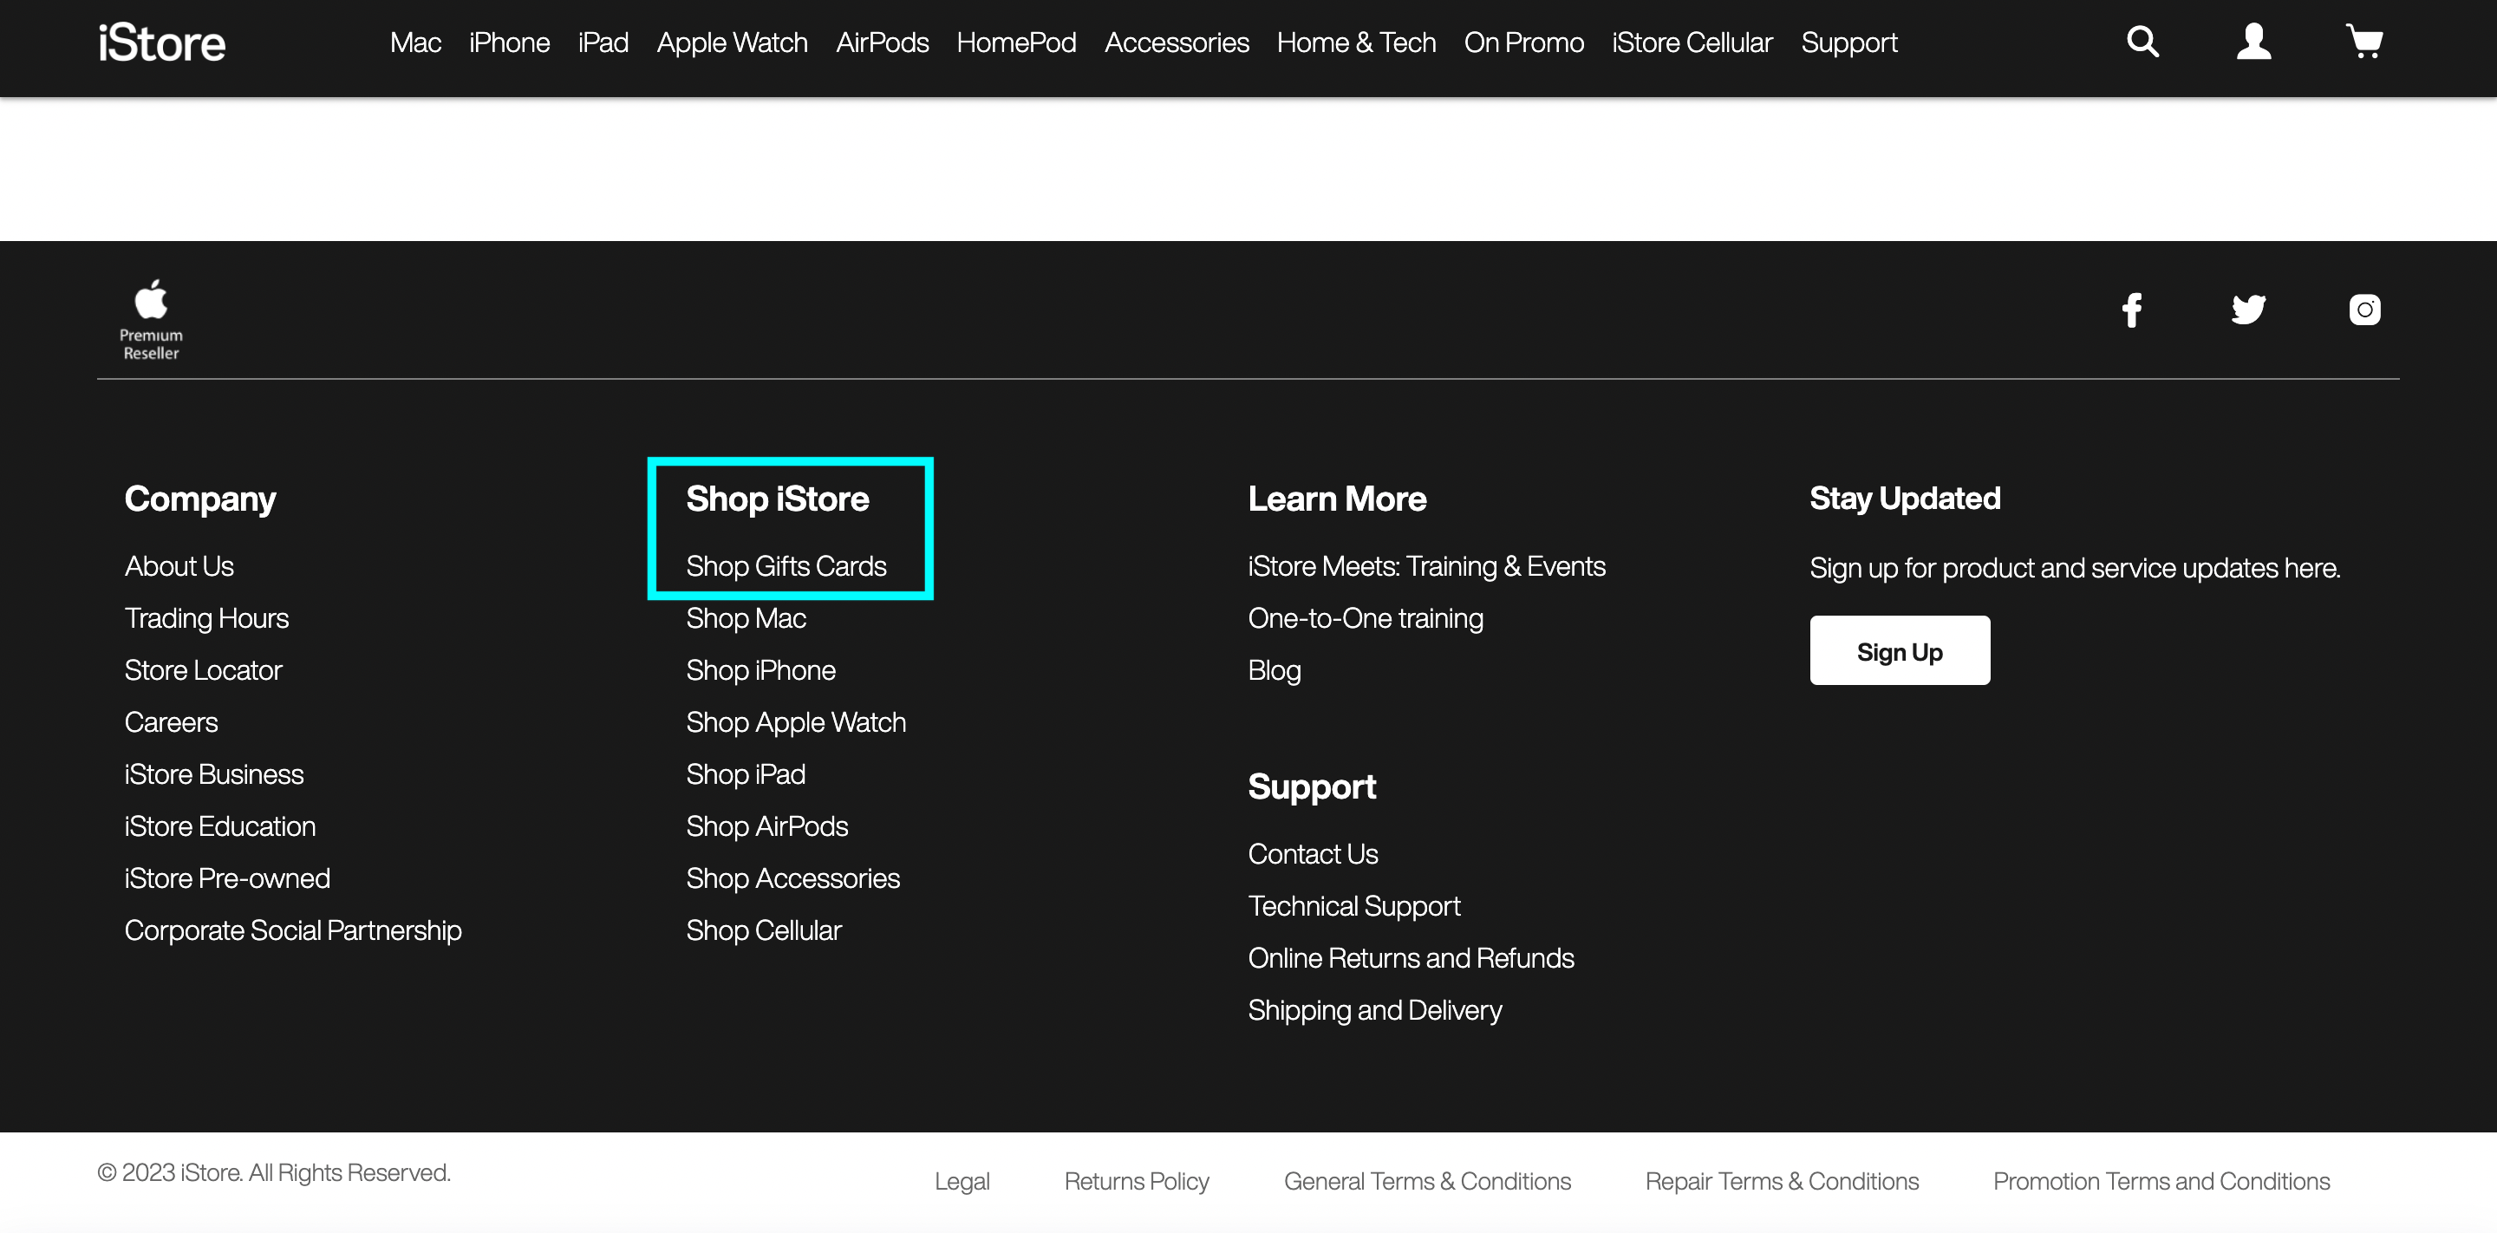2497x1233 pixels.
Task: Open the Support menu in header
Action: click(1848, 42)
